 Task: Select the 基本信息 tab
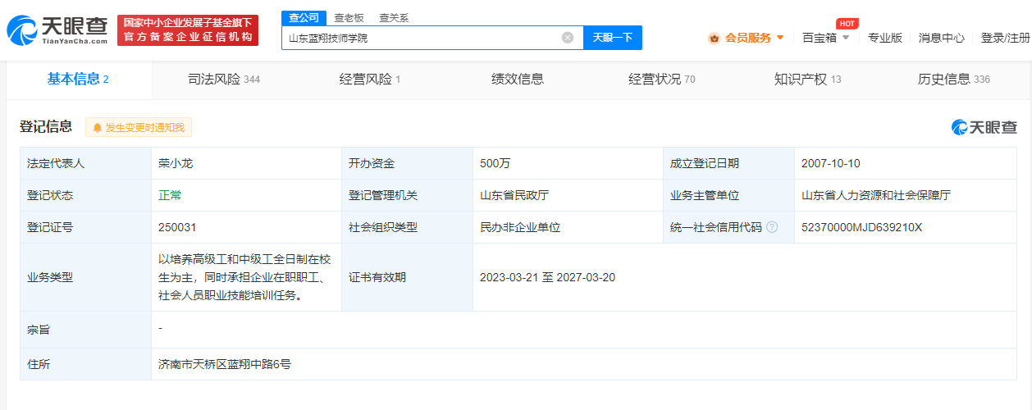[x=79, y=80]
